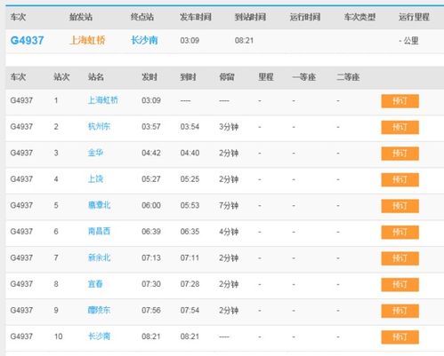
Task: Open 醴陵东 station link
Action: tap(99, 310)
